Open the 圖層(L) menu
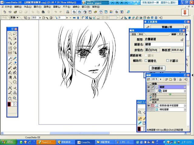This screenshot has width=194, height=145. click(x=57, y=7)
